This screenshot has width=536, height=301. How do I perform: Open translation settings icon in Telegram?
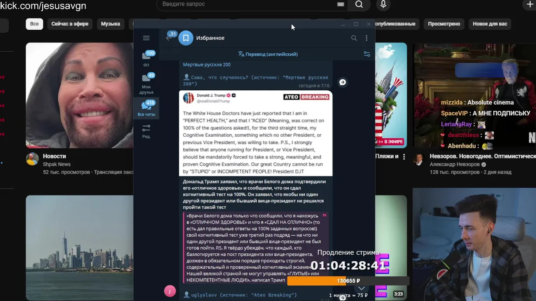pos(366,54)
